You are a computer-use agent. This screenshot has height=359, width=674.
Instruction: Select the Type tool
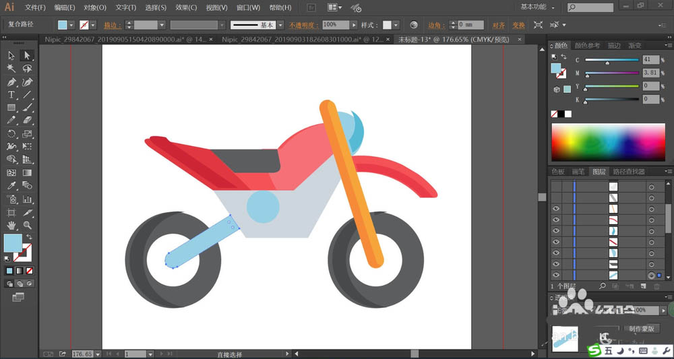click(11, 95)
